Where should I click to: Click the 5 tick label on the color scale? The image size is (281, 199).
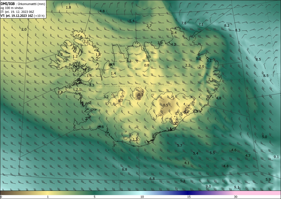tap(94, 197)
